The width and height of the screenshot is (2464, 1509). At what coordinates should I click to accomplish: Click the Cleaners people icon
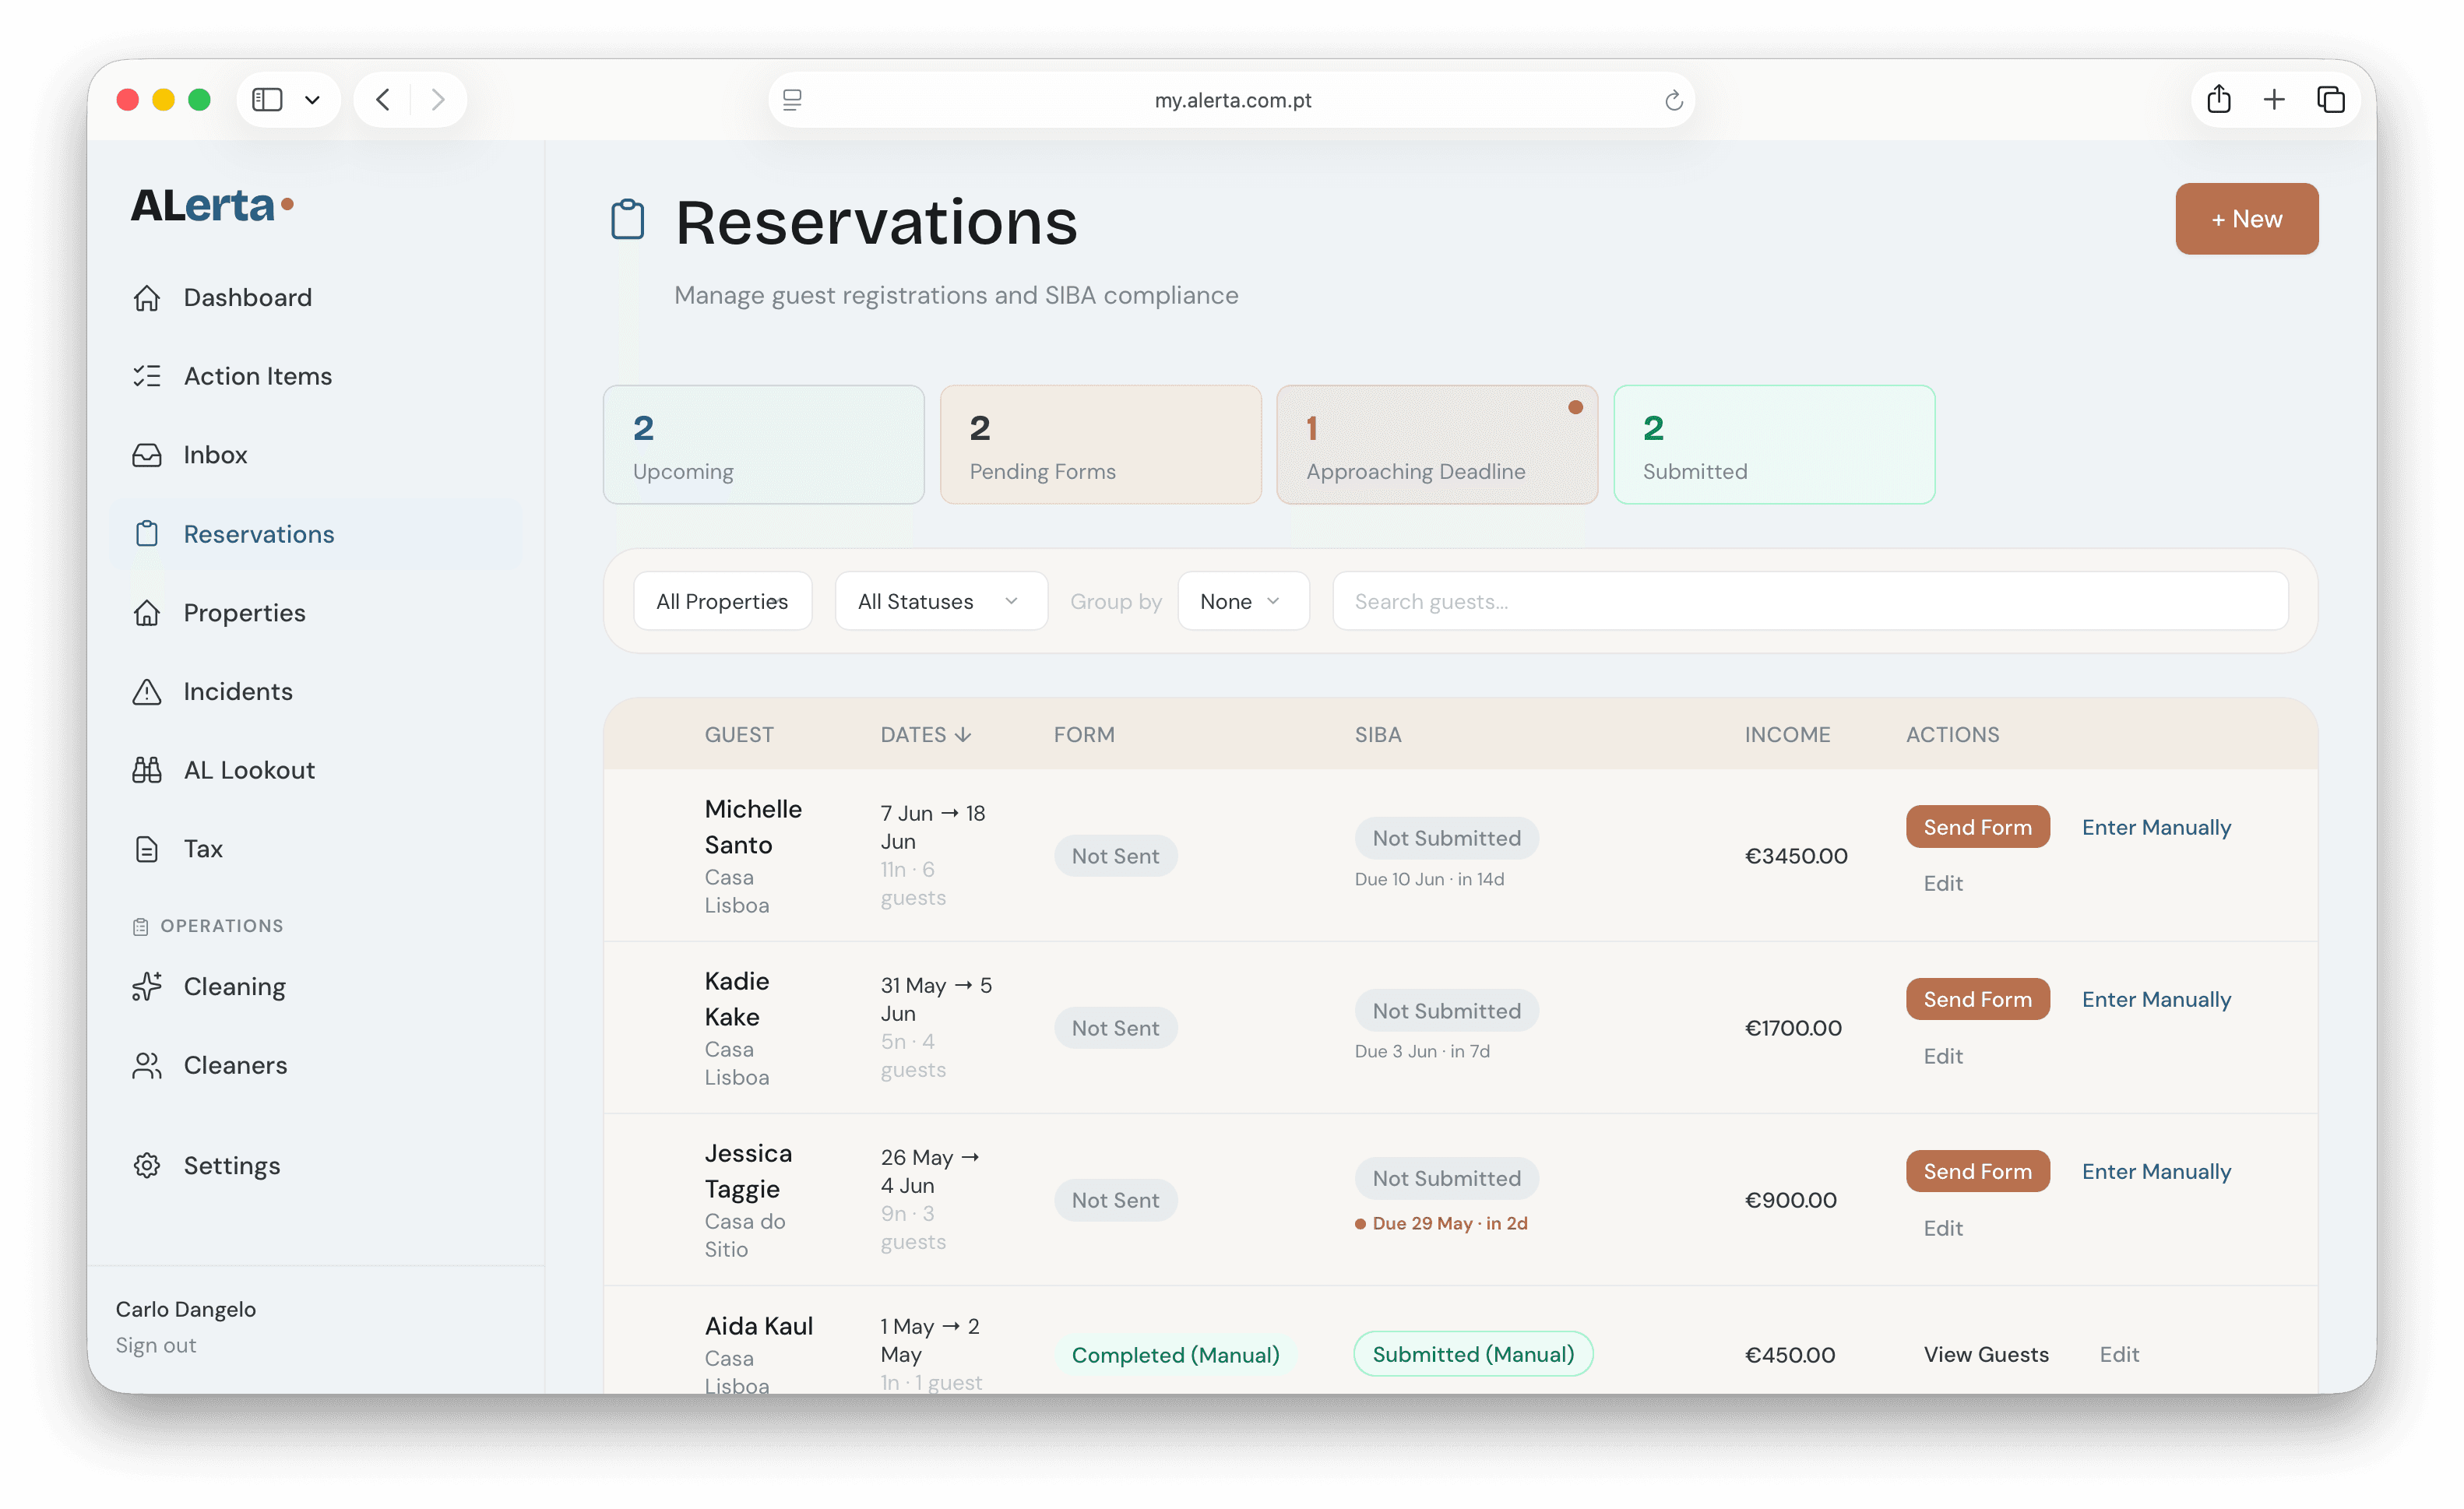point(147,1066)
